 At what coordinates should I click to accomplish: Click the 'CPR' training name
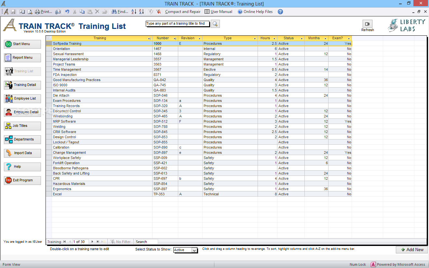pyautogui.click(x=56, y=178)
